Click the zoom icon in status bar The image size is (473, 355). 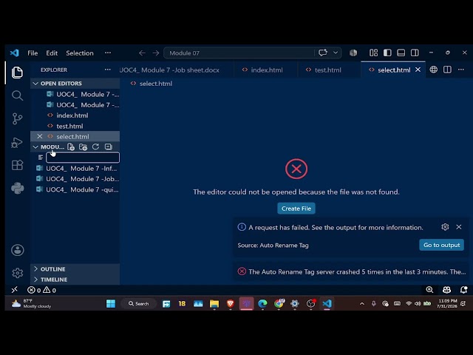click(429, 290)
